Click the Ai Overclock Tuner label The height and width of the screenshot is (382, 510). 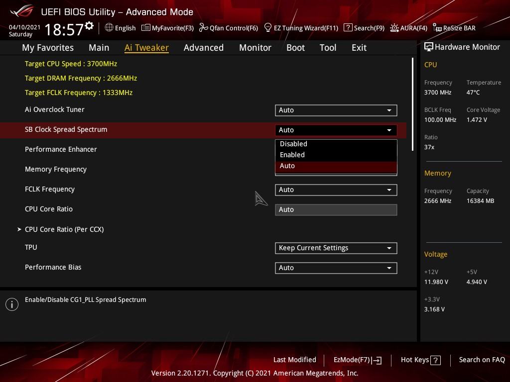coord(55,109)
